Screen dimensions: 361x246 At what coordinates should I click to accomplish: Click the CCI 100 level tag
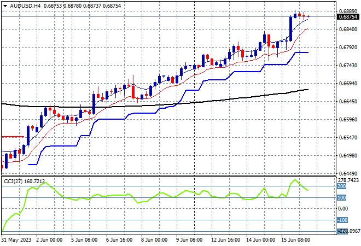342,198
